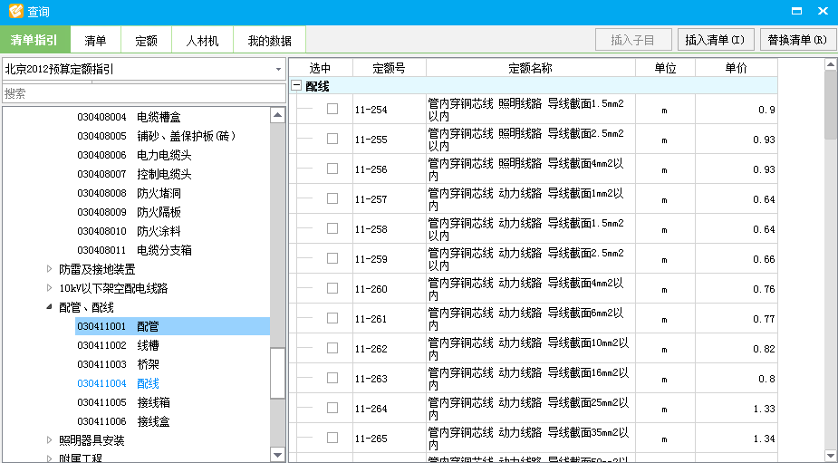Click tree scrollbar down arrow
The image size is (838, 463).
pos(278,455)
